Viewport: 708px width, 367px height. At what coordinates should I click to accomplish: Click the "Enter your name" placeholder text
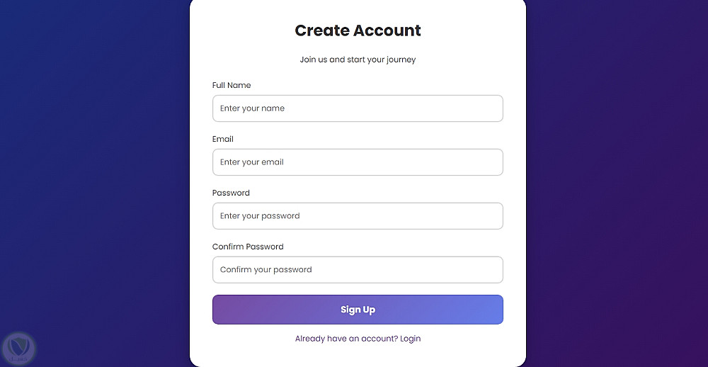pos(252,108)
